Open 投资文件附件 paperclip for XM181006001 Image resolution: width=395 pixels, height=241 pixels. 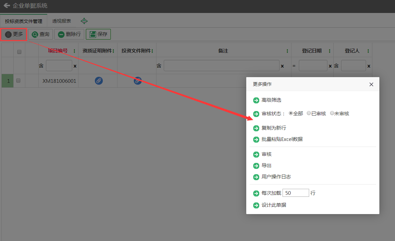pos(137,80)
